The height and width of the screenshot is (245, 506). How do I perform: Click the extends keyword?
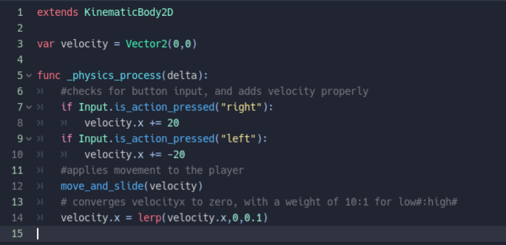coord(58,12)
